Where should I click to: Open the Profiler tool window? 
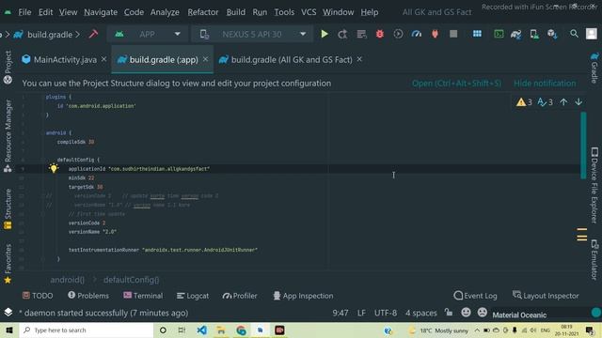(240, 296)
